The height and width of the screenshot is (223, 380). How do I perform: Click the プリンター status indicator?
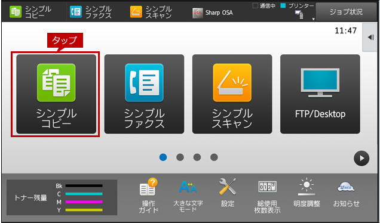(297, 6)
